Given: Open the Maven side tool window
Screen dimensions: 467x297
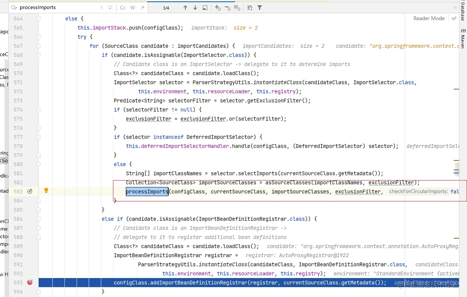Looking at the screenshot, I should click(x=463, y=38).
